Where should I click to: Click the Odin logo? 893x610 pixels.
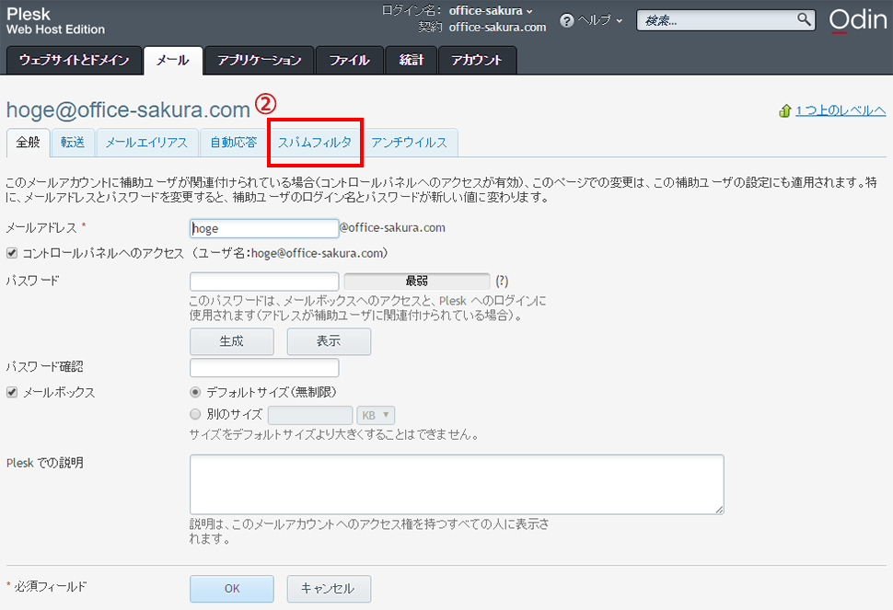(858, 20)
